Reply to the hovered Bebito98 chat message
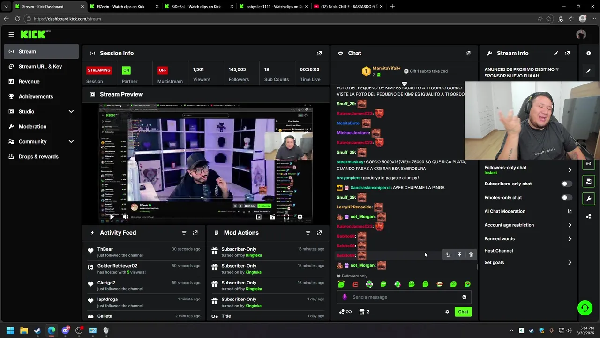The image size is (600, 338). (x=448, y=254)
